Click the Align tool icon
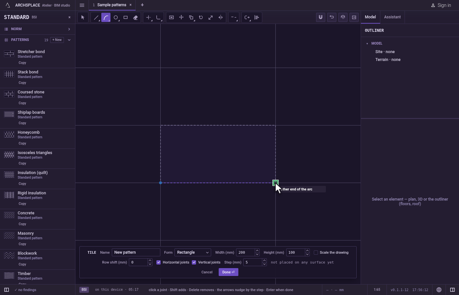This screenshot has height=295, width=459. click(256, 17)
